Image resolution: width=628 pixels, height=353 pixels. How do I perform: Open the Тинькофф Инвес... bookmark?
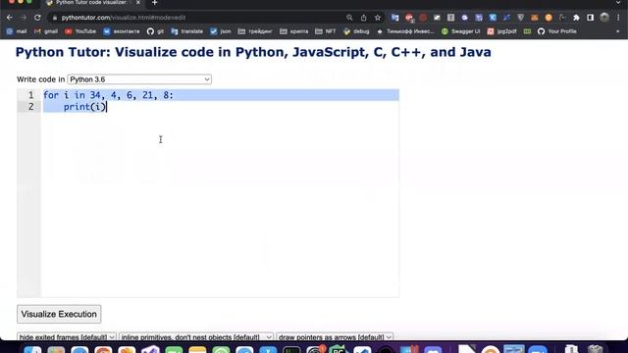pos(405,31)
